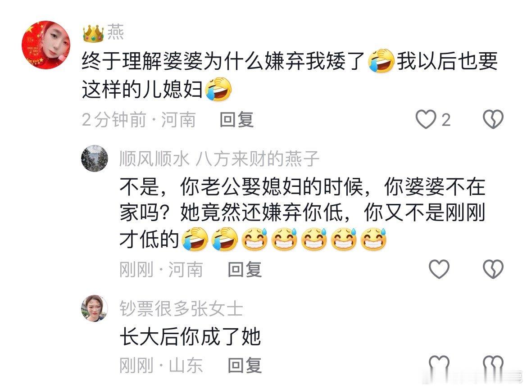
Task: Click the like count 2 on 燕's comment
Action: point(445,120)
